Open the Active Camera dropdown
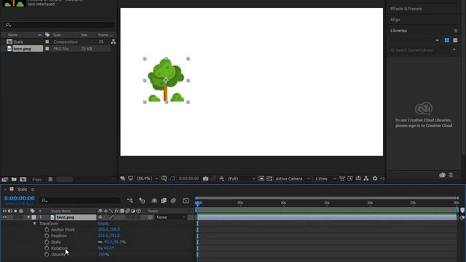The image size is (466, 262). [293, 178]
